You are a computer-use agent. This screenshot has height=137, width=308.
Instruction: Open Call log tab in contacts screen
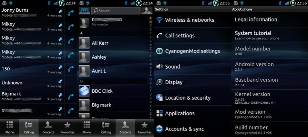[x=106, y=128]
